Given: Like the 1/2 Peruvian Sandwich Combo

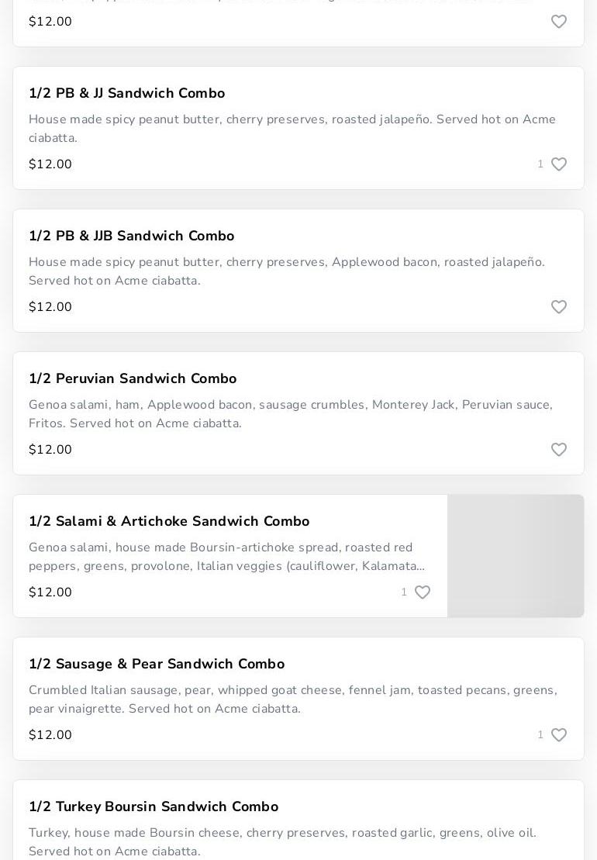Looking at the screenshot, I should click(559, 450).
